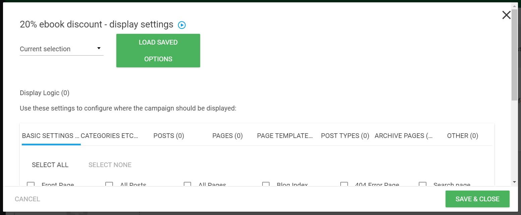Play the display settings video tutorial icon

[182, 25]
